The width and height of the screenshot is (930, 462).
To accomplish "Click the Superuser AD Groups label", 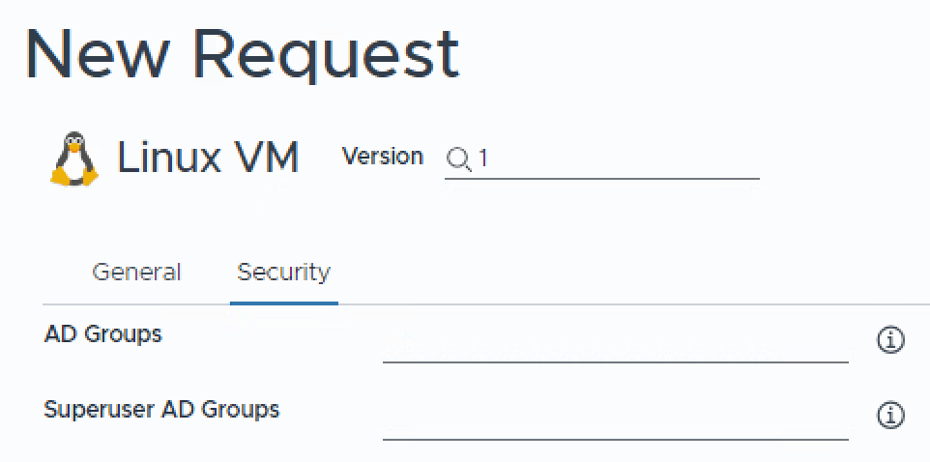I will click(161, 410).
